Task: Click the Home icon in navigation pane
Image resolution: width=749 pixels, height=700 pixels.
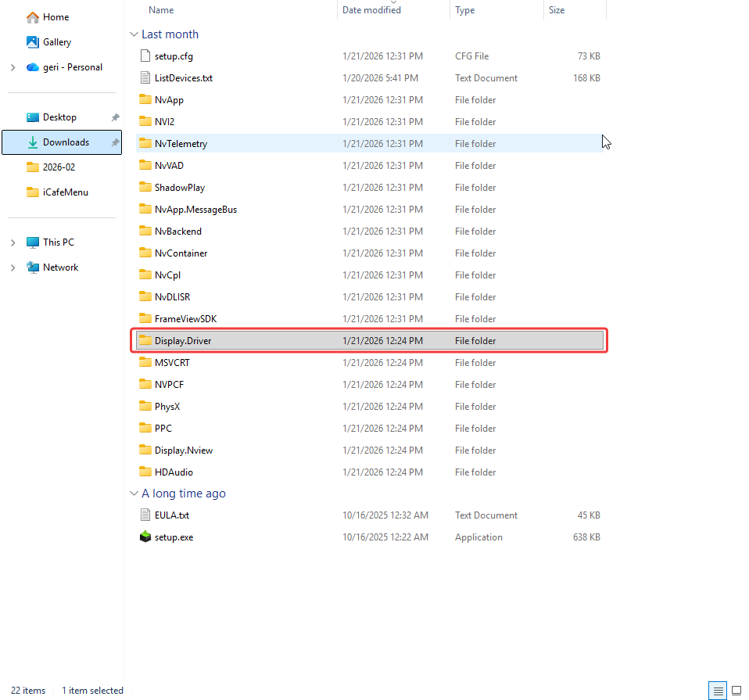Action: tap(33, 17)
